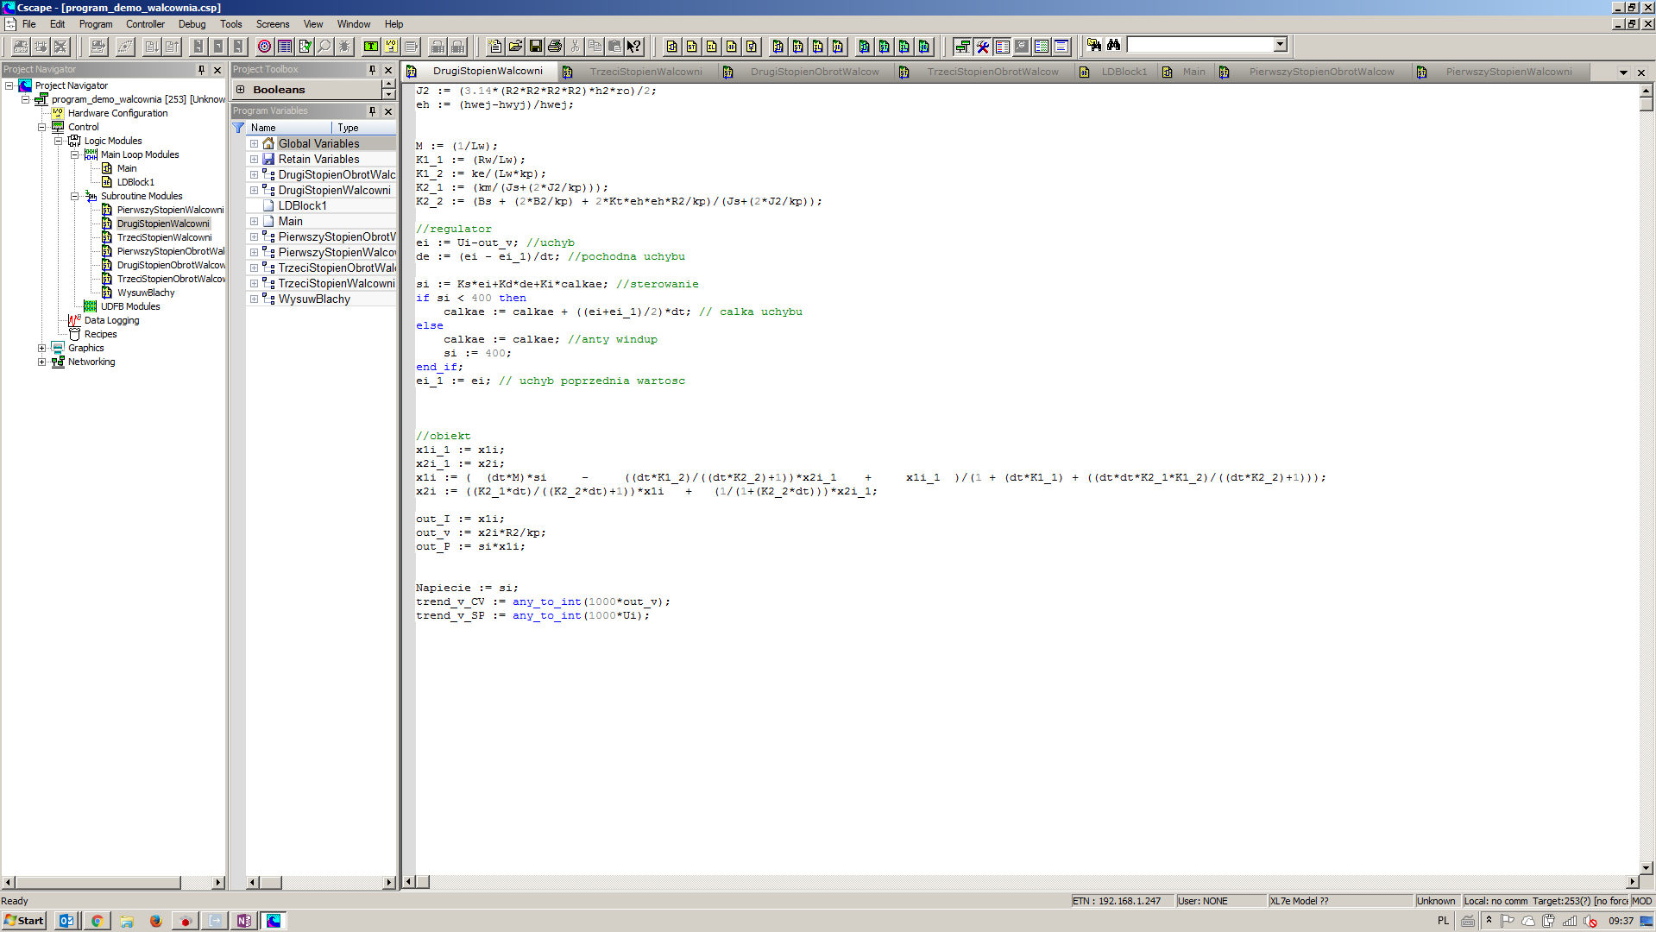Click the editor vertical scrollbar down arrow
The width and height of the screenshot is (1656, 932).
(1646, 868)
